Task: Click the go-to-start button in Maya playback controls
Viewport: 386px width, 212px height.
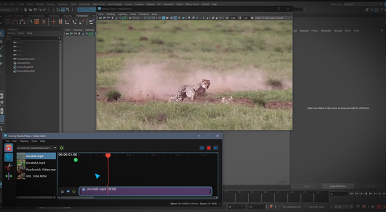Action: tap(351, 194)
